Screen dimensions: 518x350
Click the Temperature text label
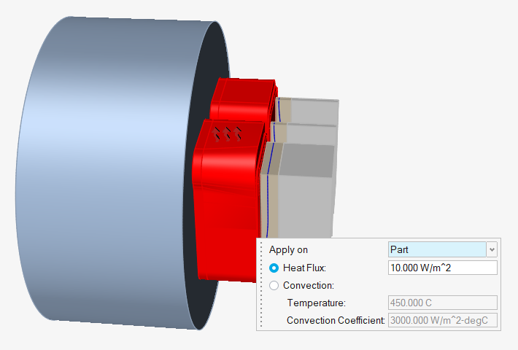[316, 303]
